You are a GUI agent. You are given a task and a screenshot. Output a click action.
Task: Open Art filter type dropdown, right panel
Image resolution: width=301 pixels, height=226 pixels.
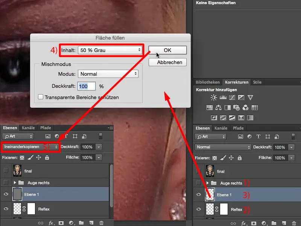[210, 137]
